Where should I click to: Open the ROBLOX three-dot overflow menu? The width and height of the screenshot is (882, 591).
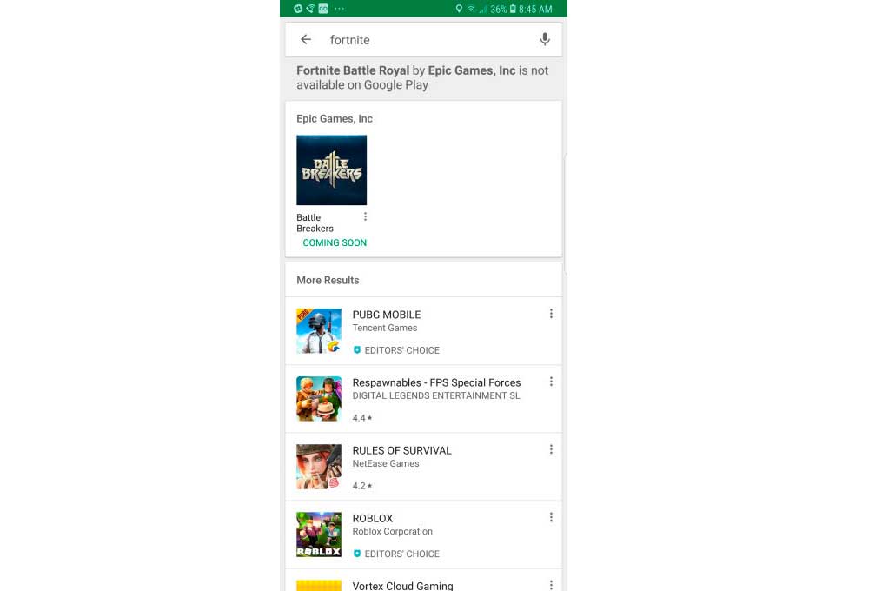pyautogui.click(x=551, y=517)
